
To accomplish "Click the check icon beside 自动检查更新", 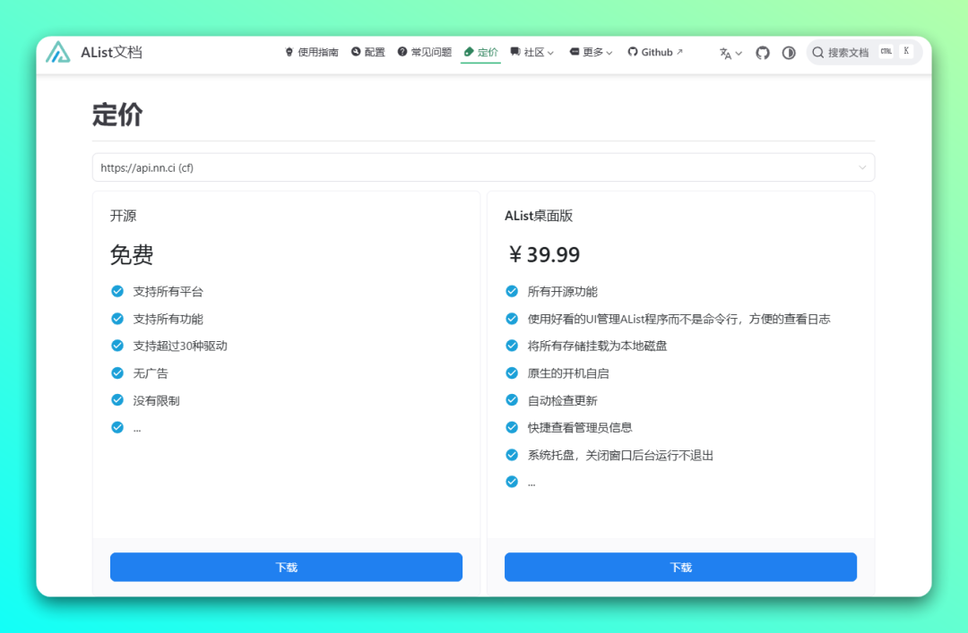I will coord(512,400).
